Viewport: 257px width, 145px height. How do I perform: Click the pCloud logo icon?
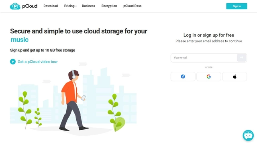15,6
